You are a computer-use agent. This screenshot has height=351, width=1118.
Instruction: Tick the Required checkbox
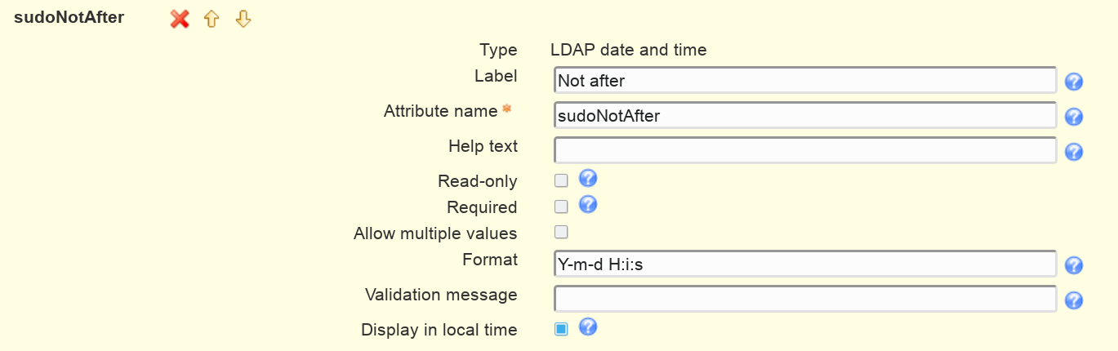tap(561, 207)
